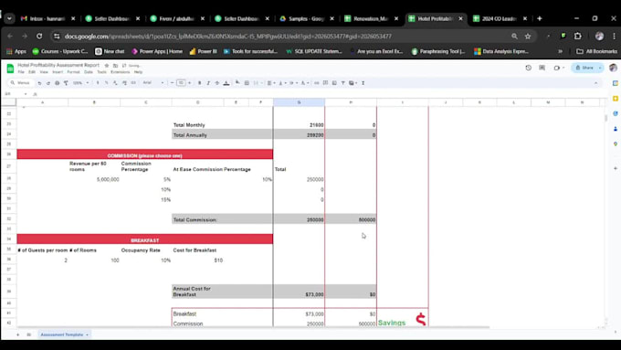
Task: Click the functions sigma icon
Action: [363, 83]
